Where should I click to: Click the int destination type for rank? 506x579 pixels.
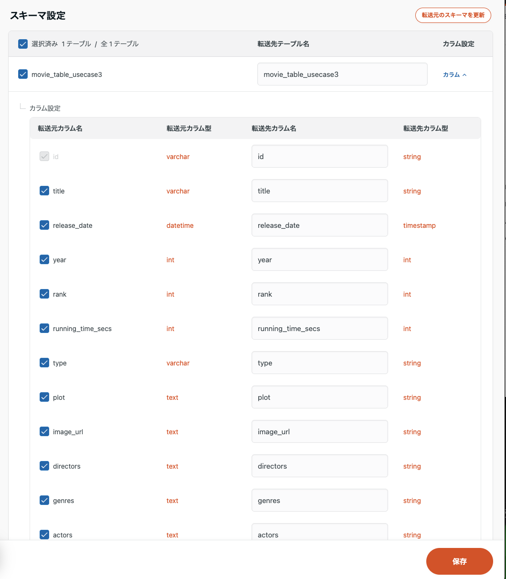[407, 294]
